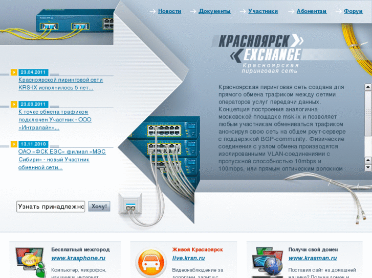
Task: Click the arrow icon before Абонентам
Action: click(291, 11)
